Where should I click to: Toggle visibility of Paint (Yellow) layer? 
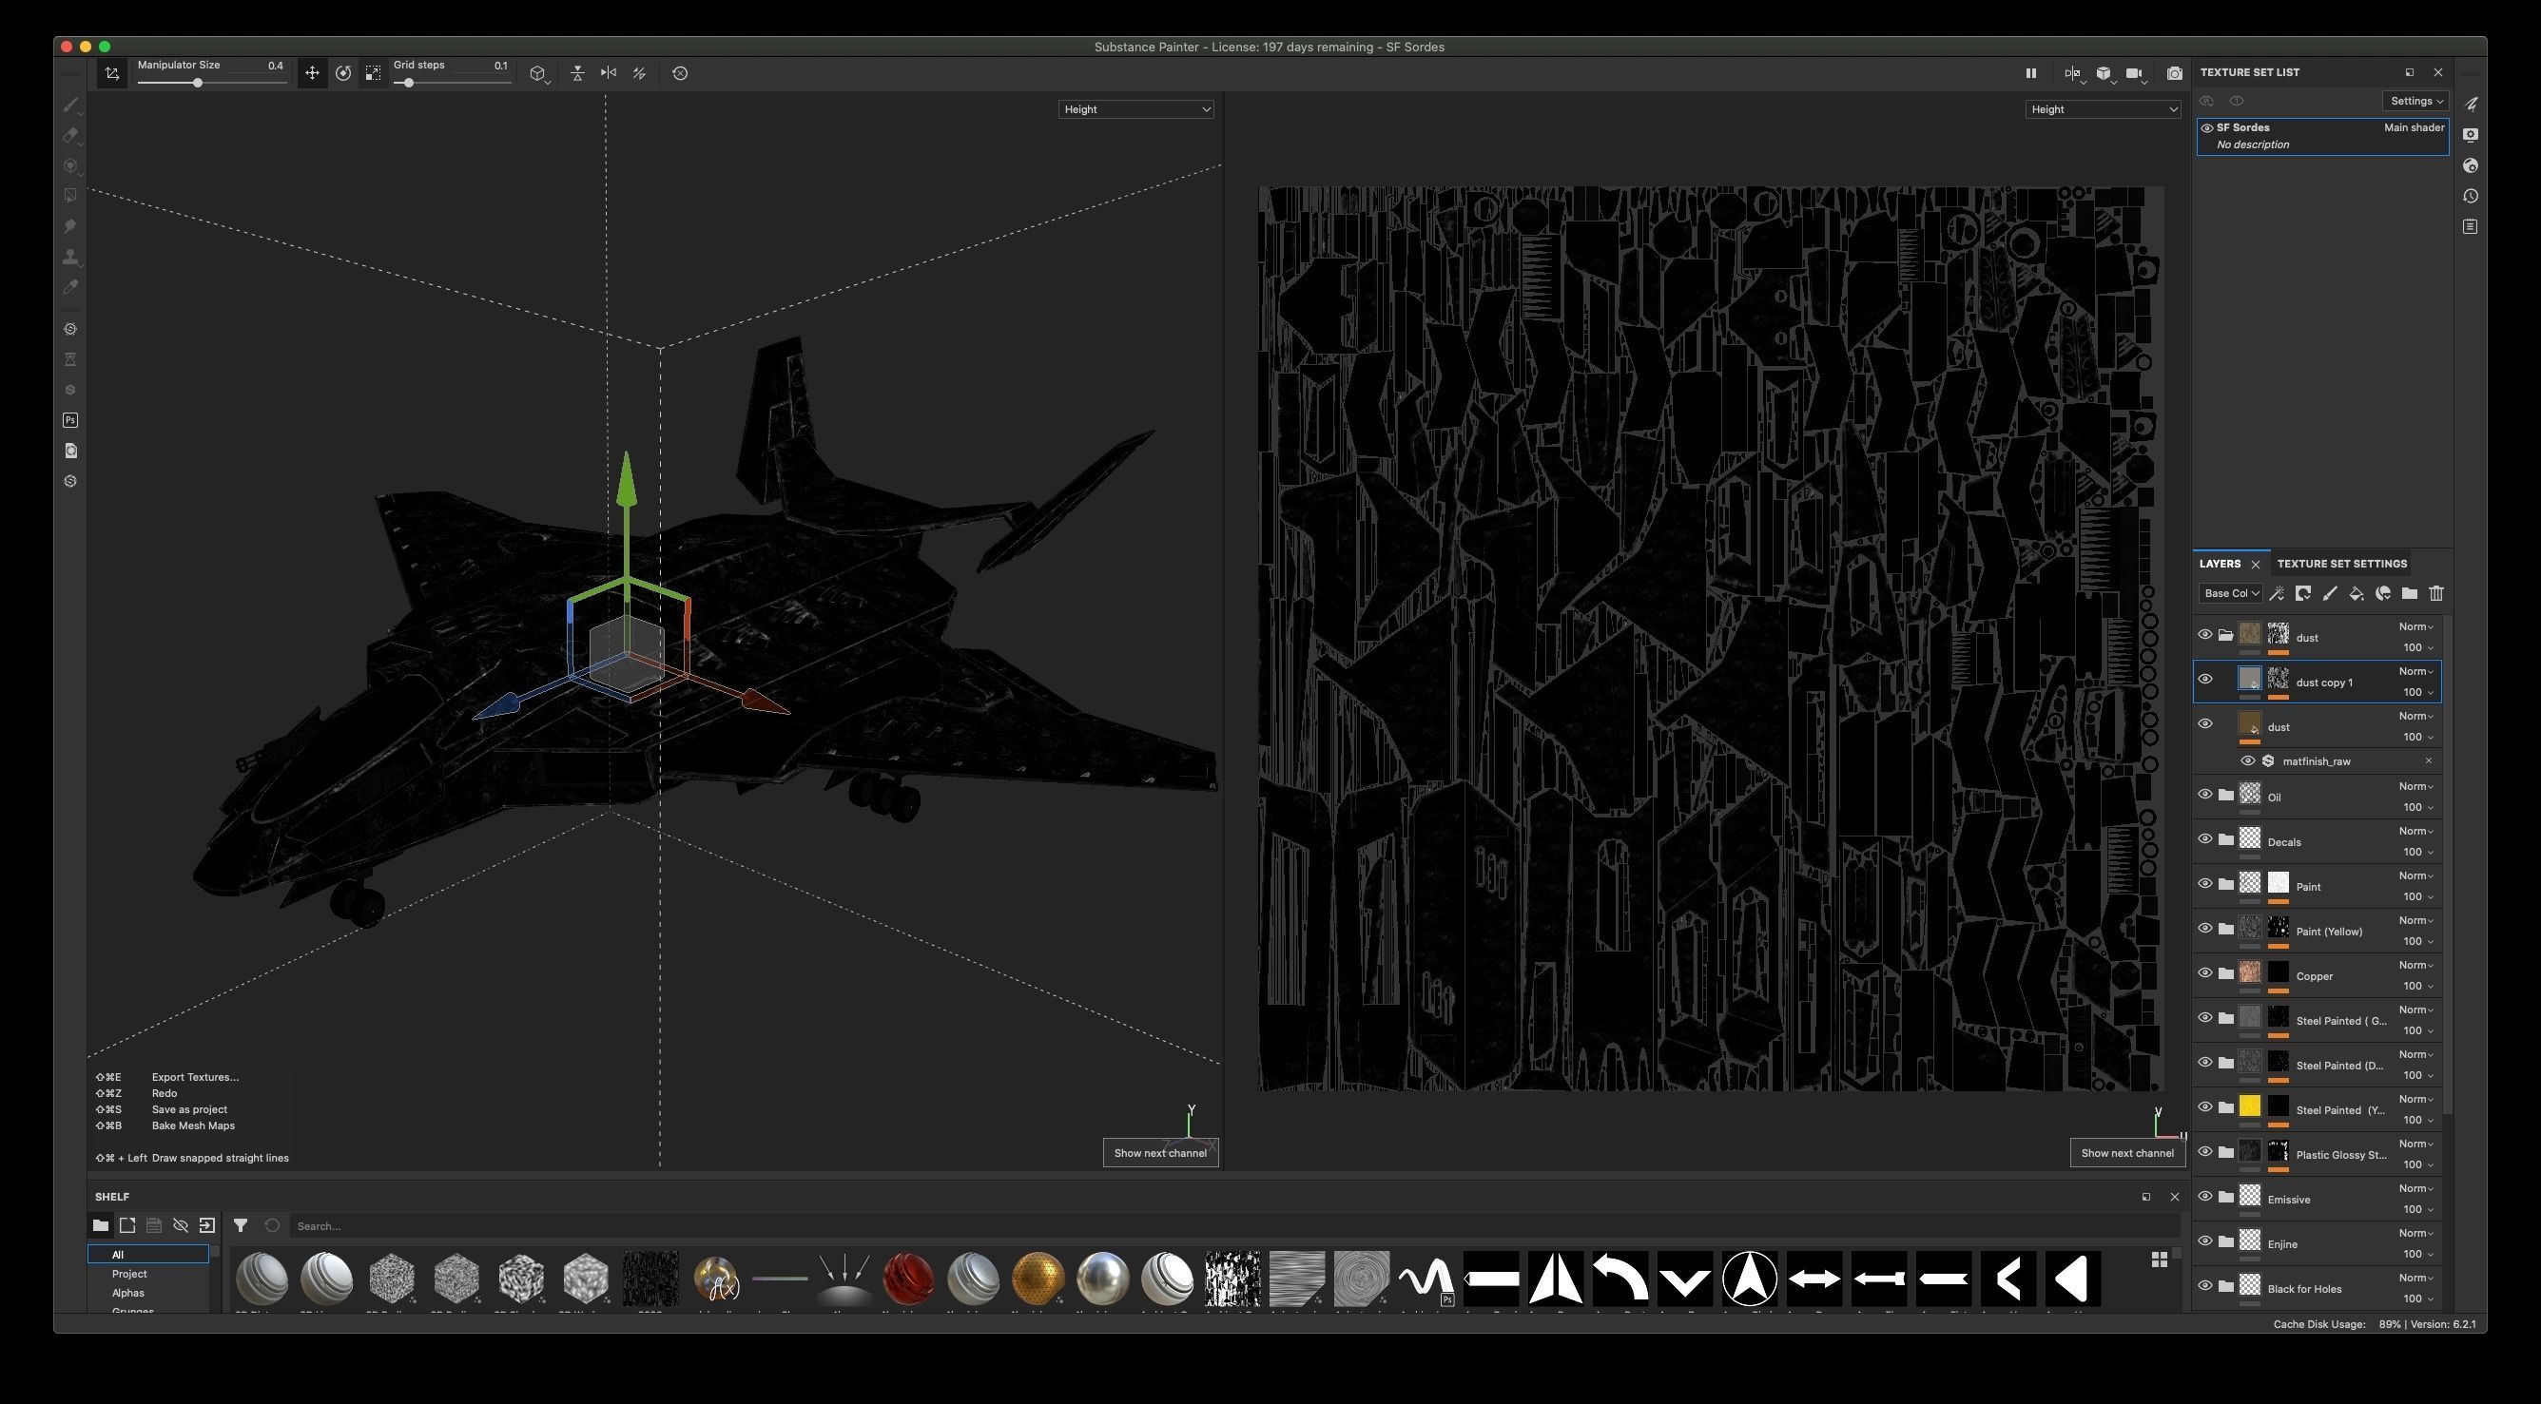pos(2204,929)
